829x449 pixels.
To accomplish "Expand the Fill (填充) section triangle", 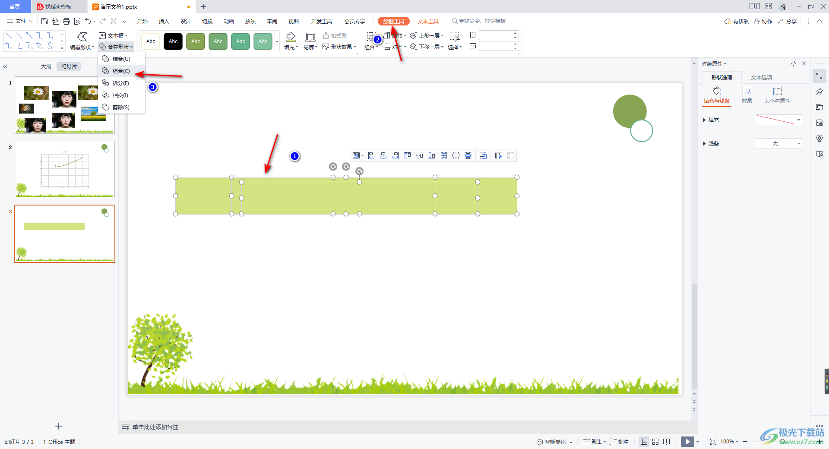I will 704,120.
